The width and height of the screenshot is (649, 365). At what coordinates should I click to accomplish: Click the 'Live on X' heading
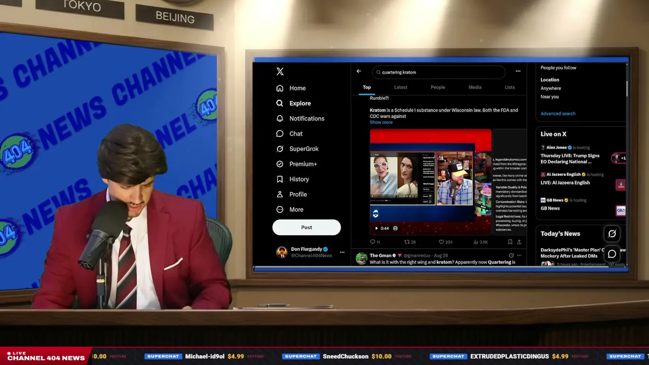point(554,134)
